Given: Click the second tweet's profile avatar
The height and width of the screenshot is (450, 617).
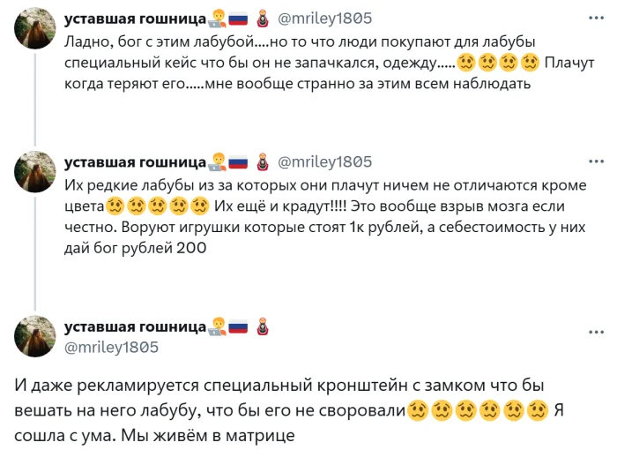Looking at the screenshot, I should tap(36, 171).
